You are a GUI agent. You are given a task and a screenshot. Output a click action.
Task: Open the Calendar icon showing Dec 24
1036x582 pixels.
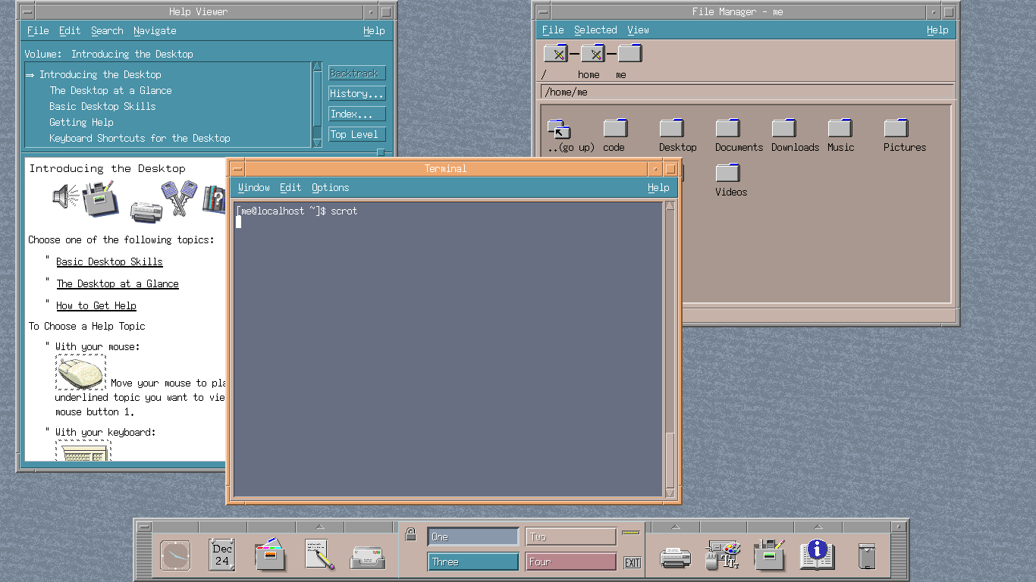coord(221,555)
